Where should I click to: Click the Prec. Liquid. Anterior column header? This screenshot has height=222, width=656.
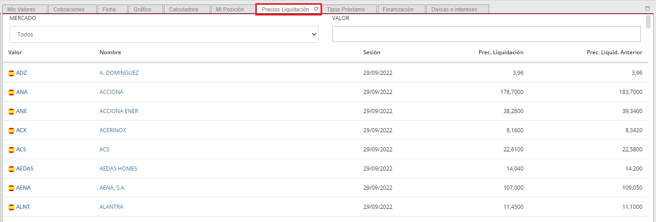click(615, 52)
